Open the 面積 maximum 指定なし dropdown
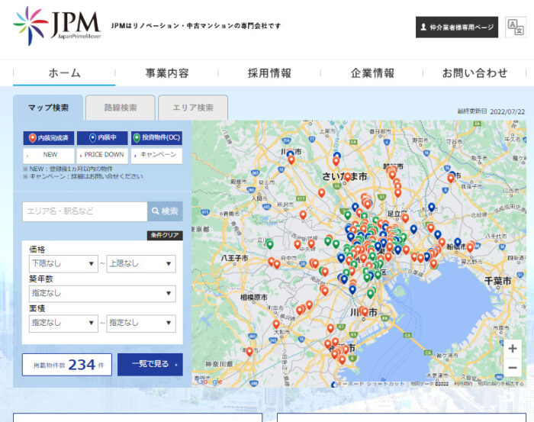534x422 pixels. pyautogui.click(x=141, y=323)
